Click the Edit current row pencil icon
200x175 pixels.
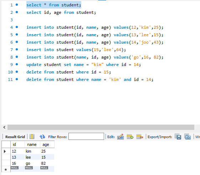(x=120, y=137)
